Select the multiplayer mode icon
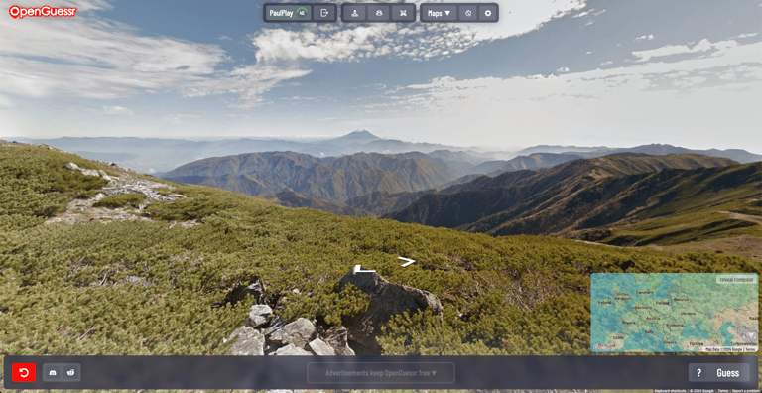The height and width of the screenshot is (393, 762). tap(379, 13)
